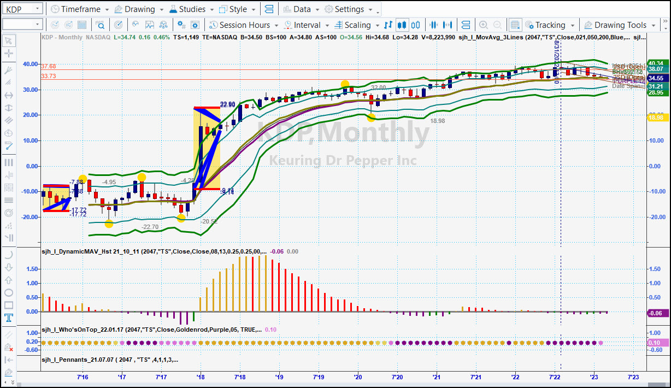Open the Scaling menu
This screenshot has height=388, width=671.
[x=357, y=25]
